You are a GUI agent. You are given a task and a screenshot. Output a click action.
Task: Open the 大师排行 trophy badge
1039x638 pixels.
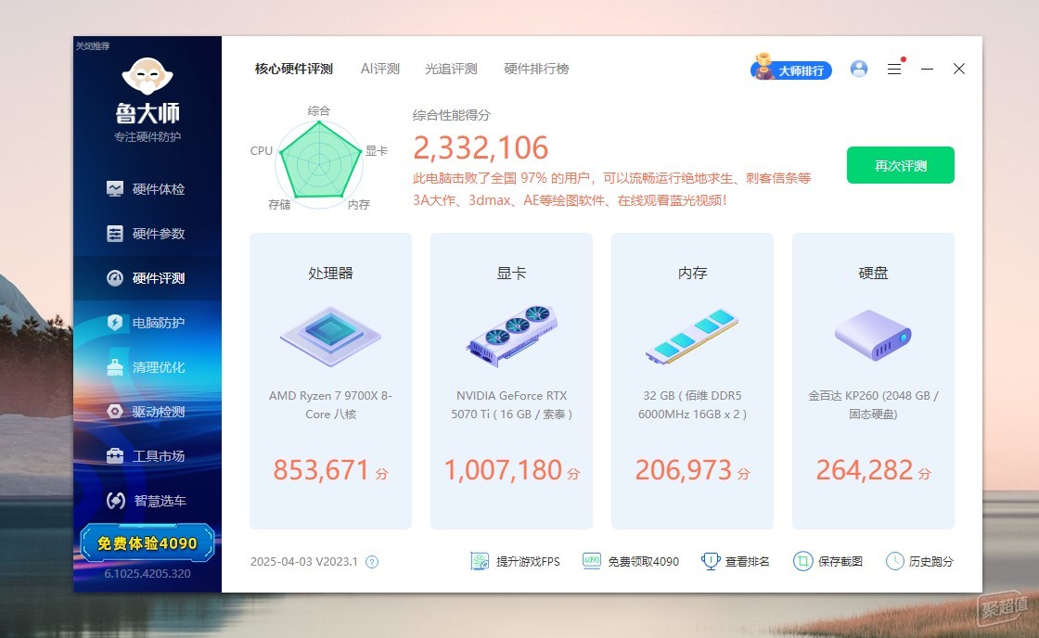tap(790, 69)
